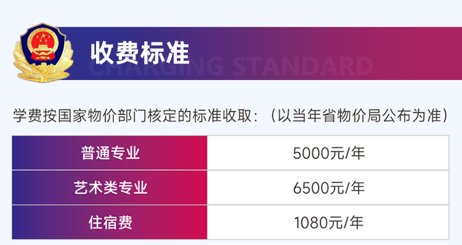Click the faint CHARGING watermark word
This screenshot has height=245, width=462.
(x=156, y=66)
